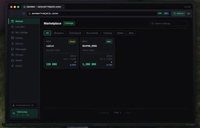Click the Inferno user button

pos(179,14)
